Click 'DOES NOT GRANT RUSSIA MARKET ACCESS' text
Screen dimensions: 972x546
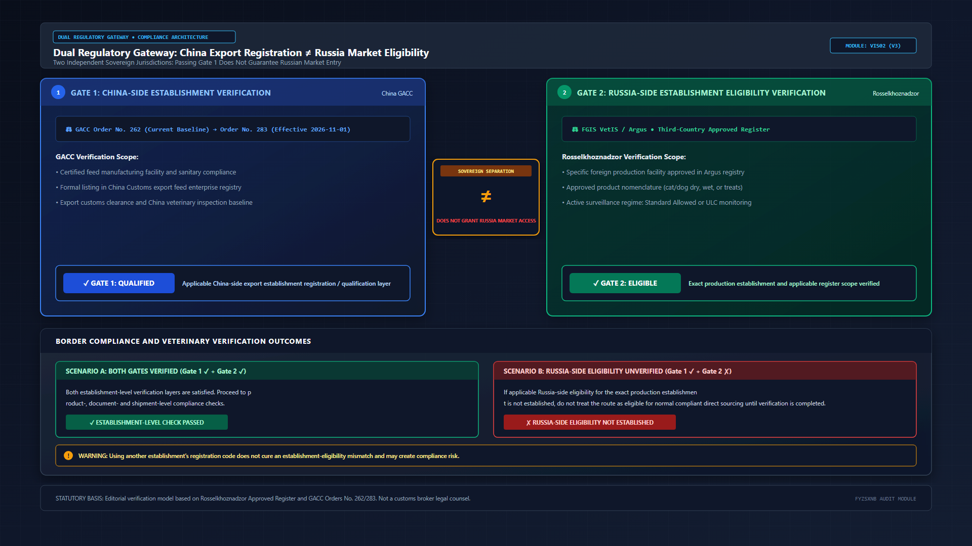coord(486,221)
